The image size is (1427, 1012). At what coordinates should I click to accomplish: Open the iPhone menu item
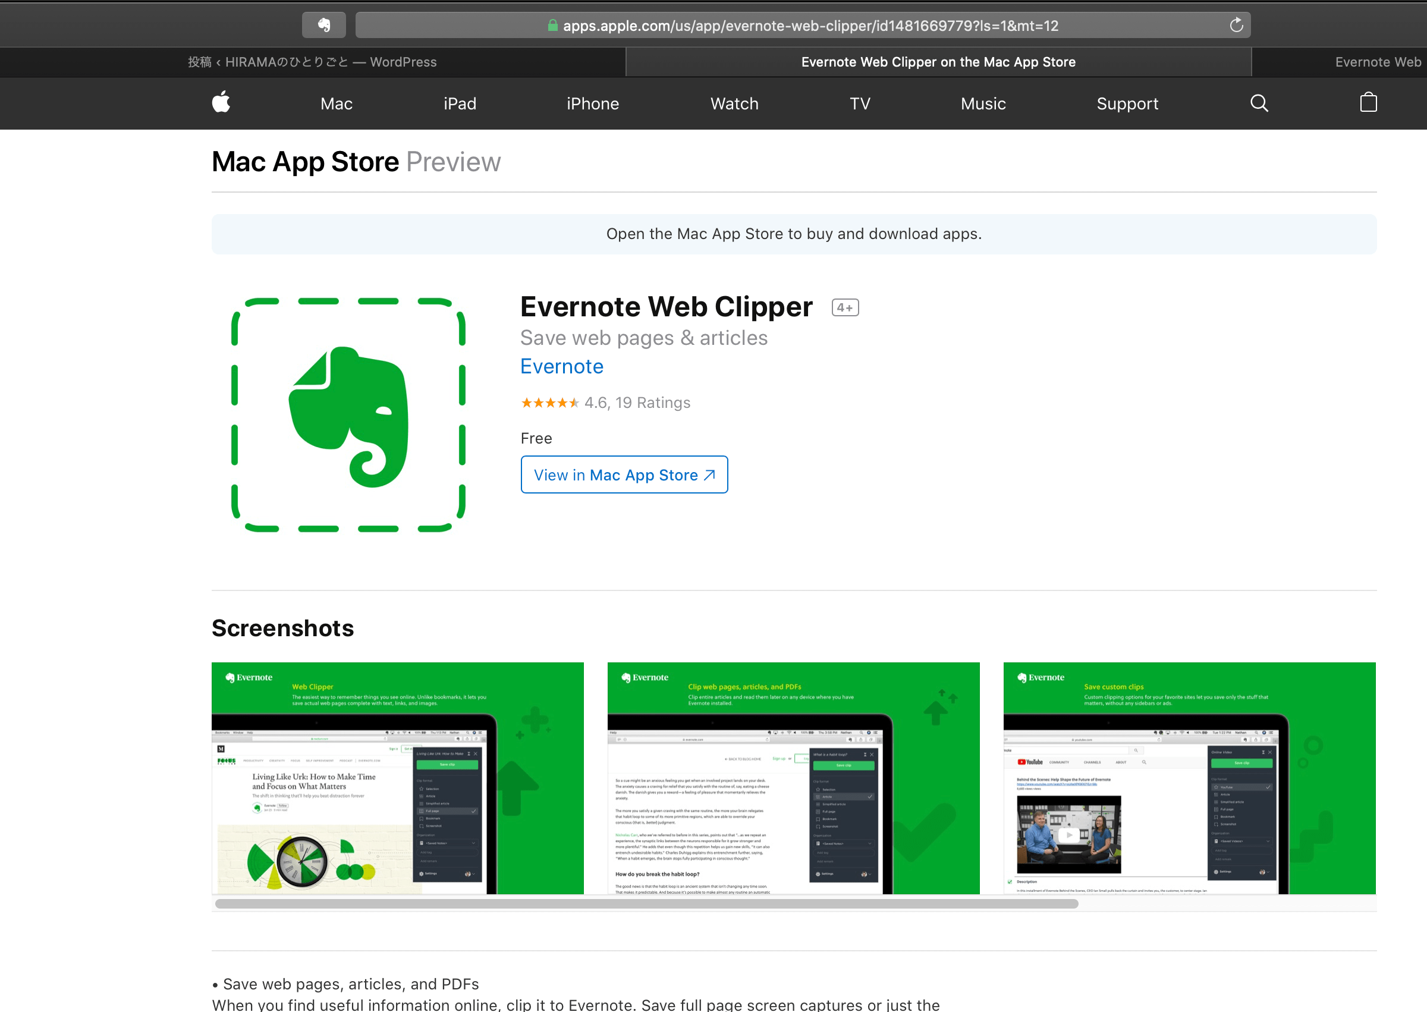coord(593,103)
